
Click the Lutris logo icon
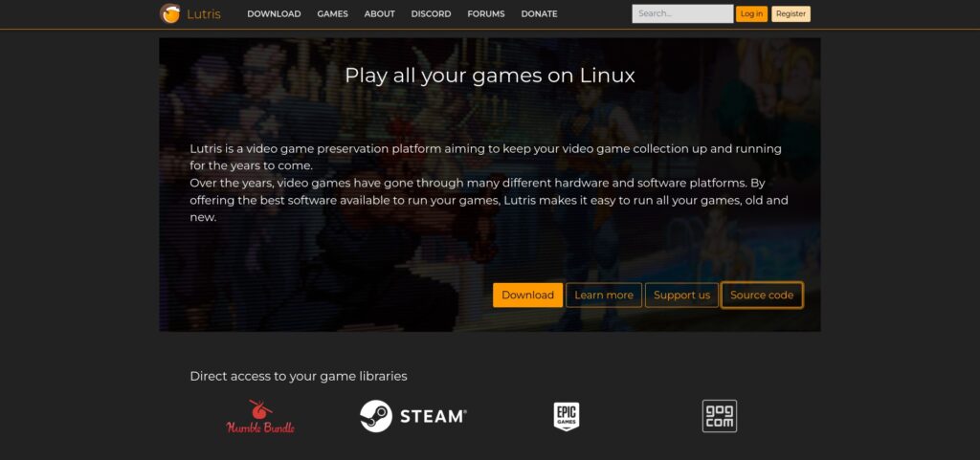click(x=170, y=13)
